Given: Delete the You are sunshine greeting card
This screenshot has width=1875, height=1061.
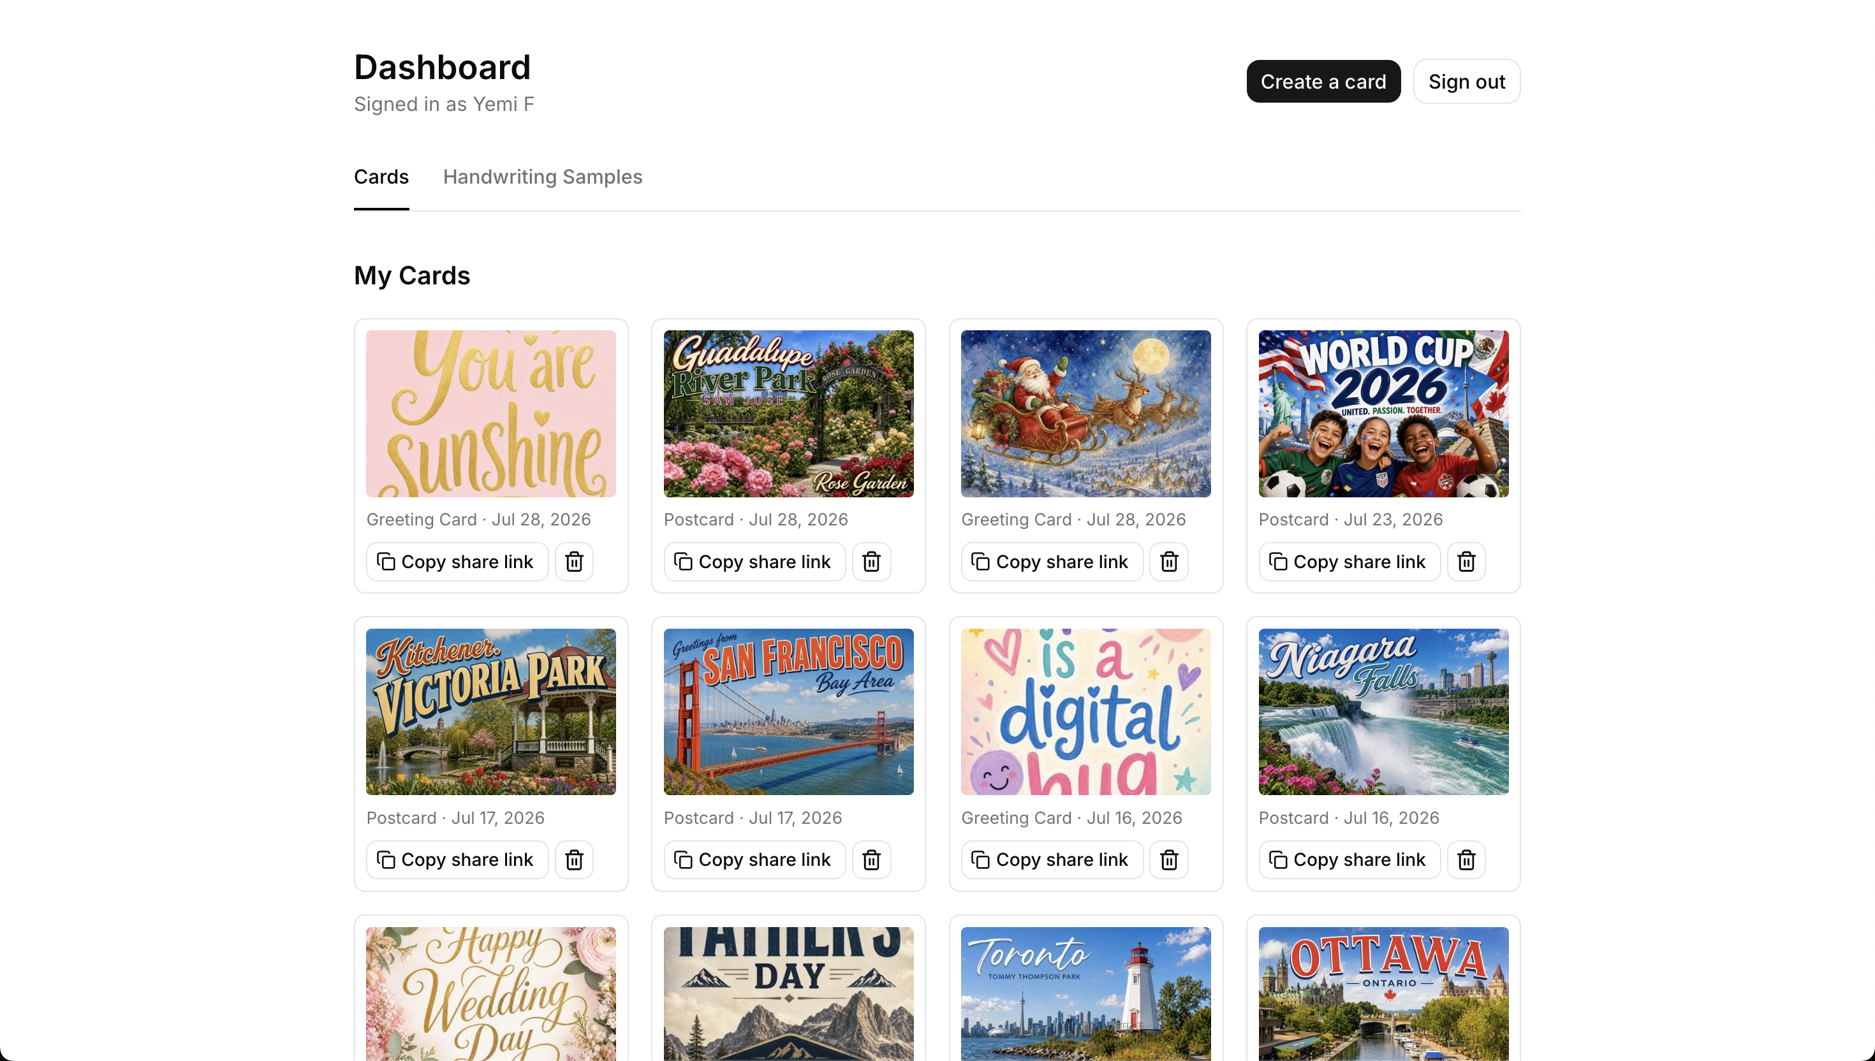Looking at the screenshot, I should pos(574,562).
